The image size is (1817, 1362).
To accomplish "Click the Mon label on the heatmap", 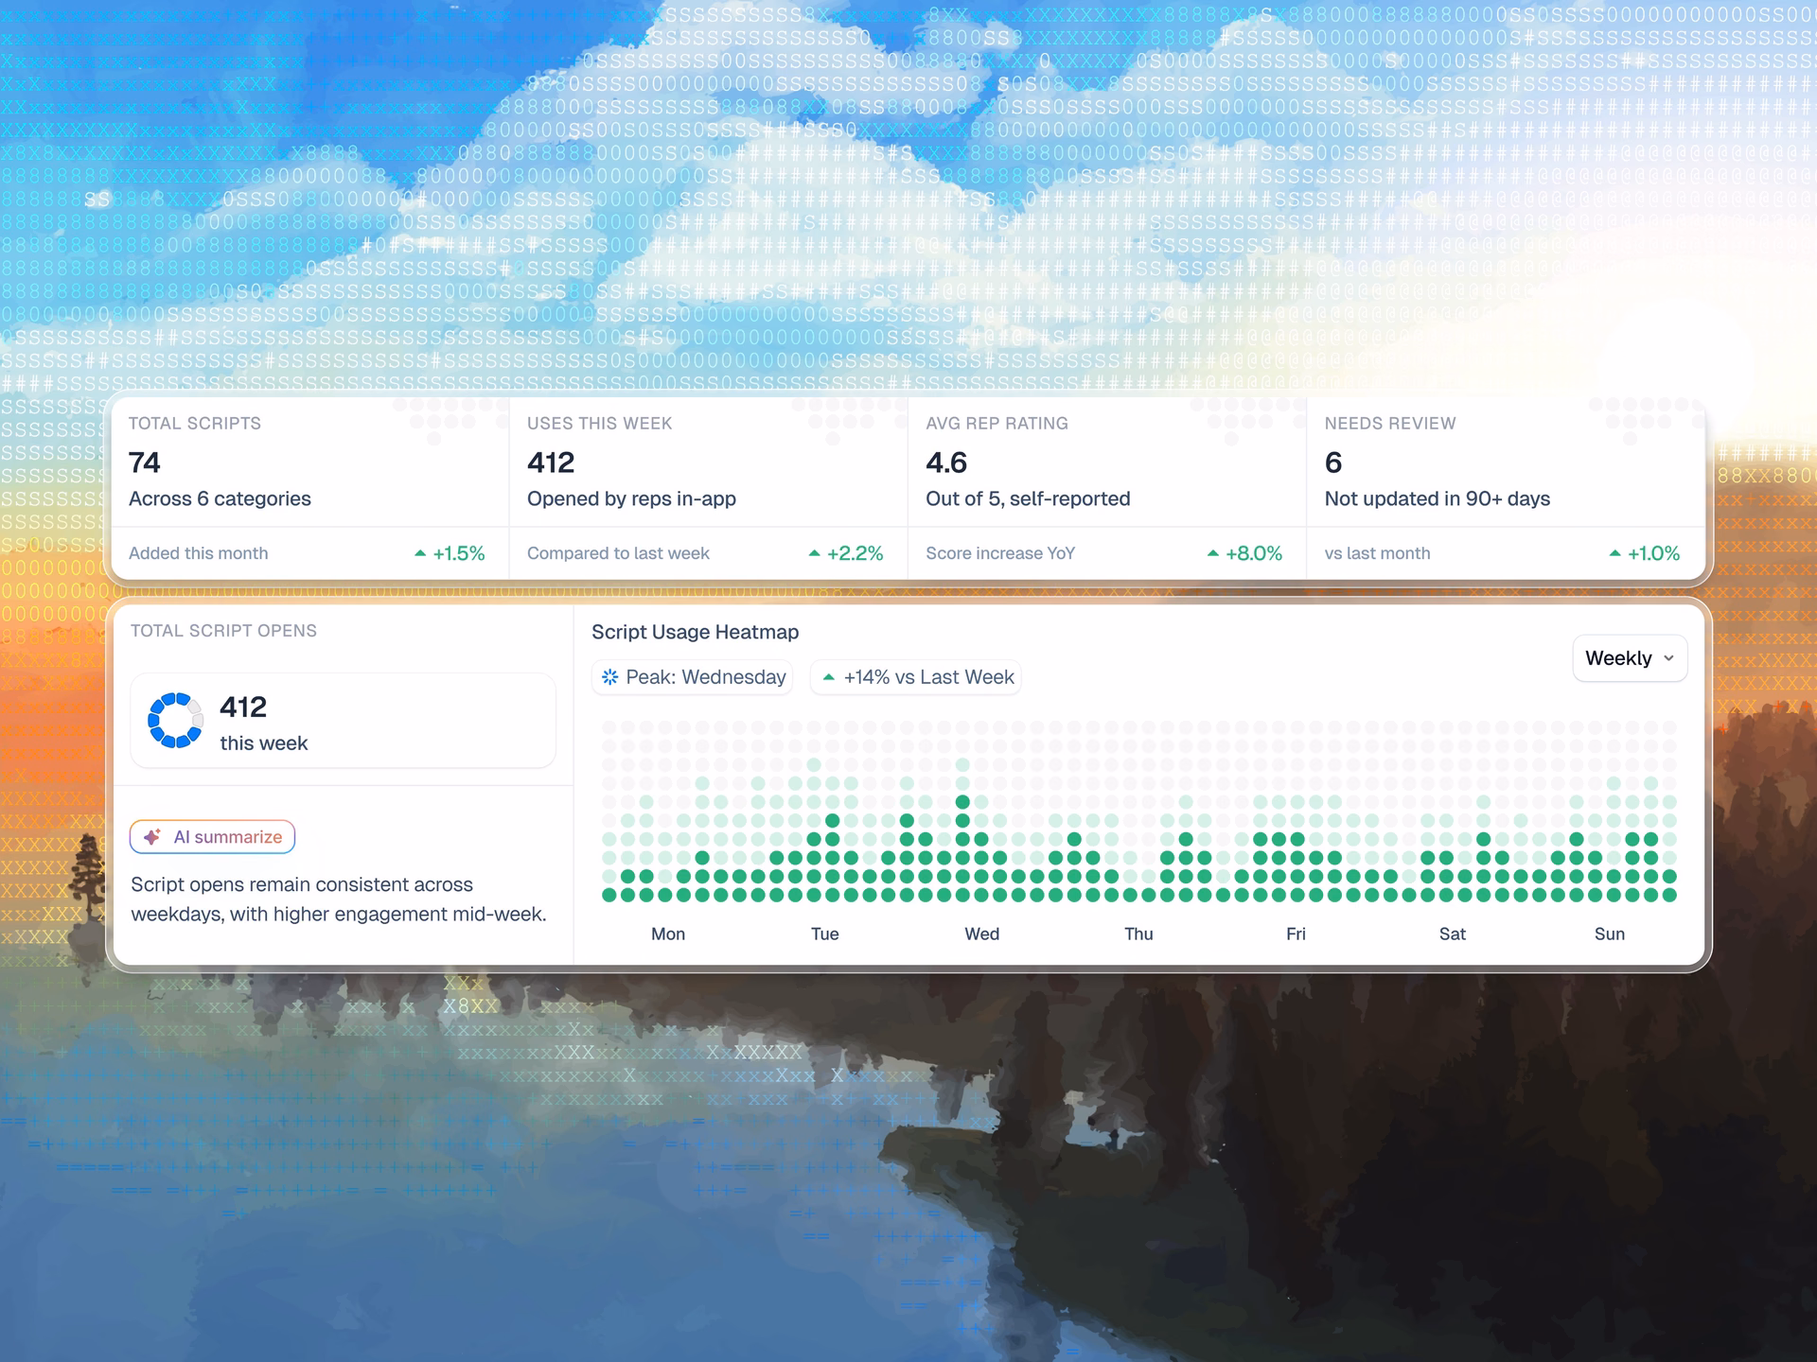I will point(668,934).
